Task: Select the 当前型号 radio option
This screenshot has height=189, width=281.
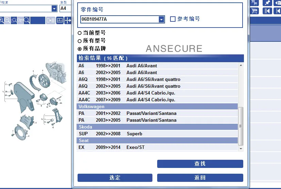Action: point(80,33)
